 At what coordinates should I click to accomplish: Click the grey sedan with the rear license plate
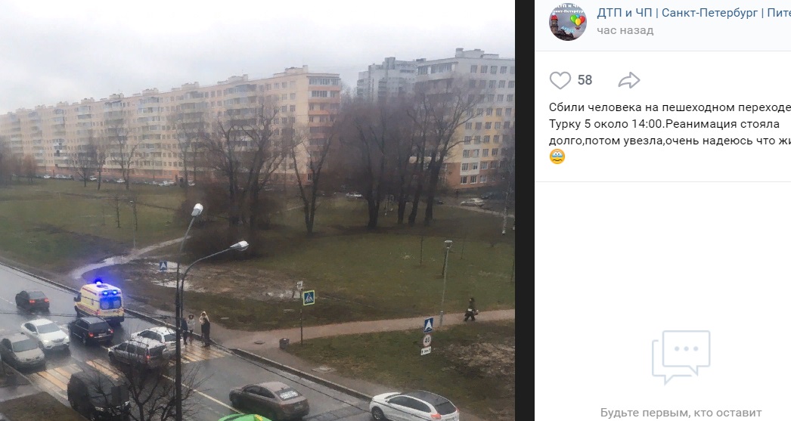pyautogui.click(x=268, y=401)
